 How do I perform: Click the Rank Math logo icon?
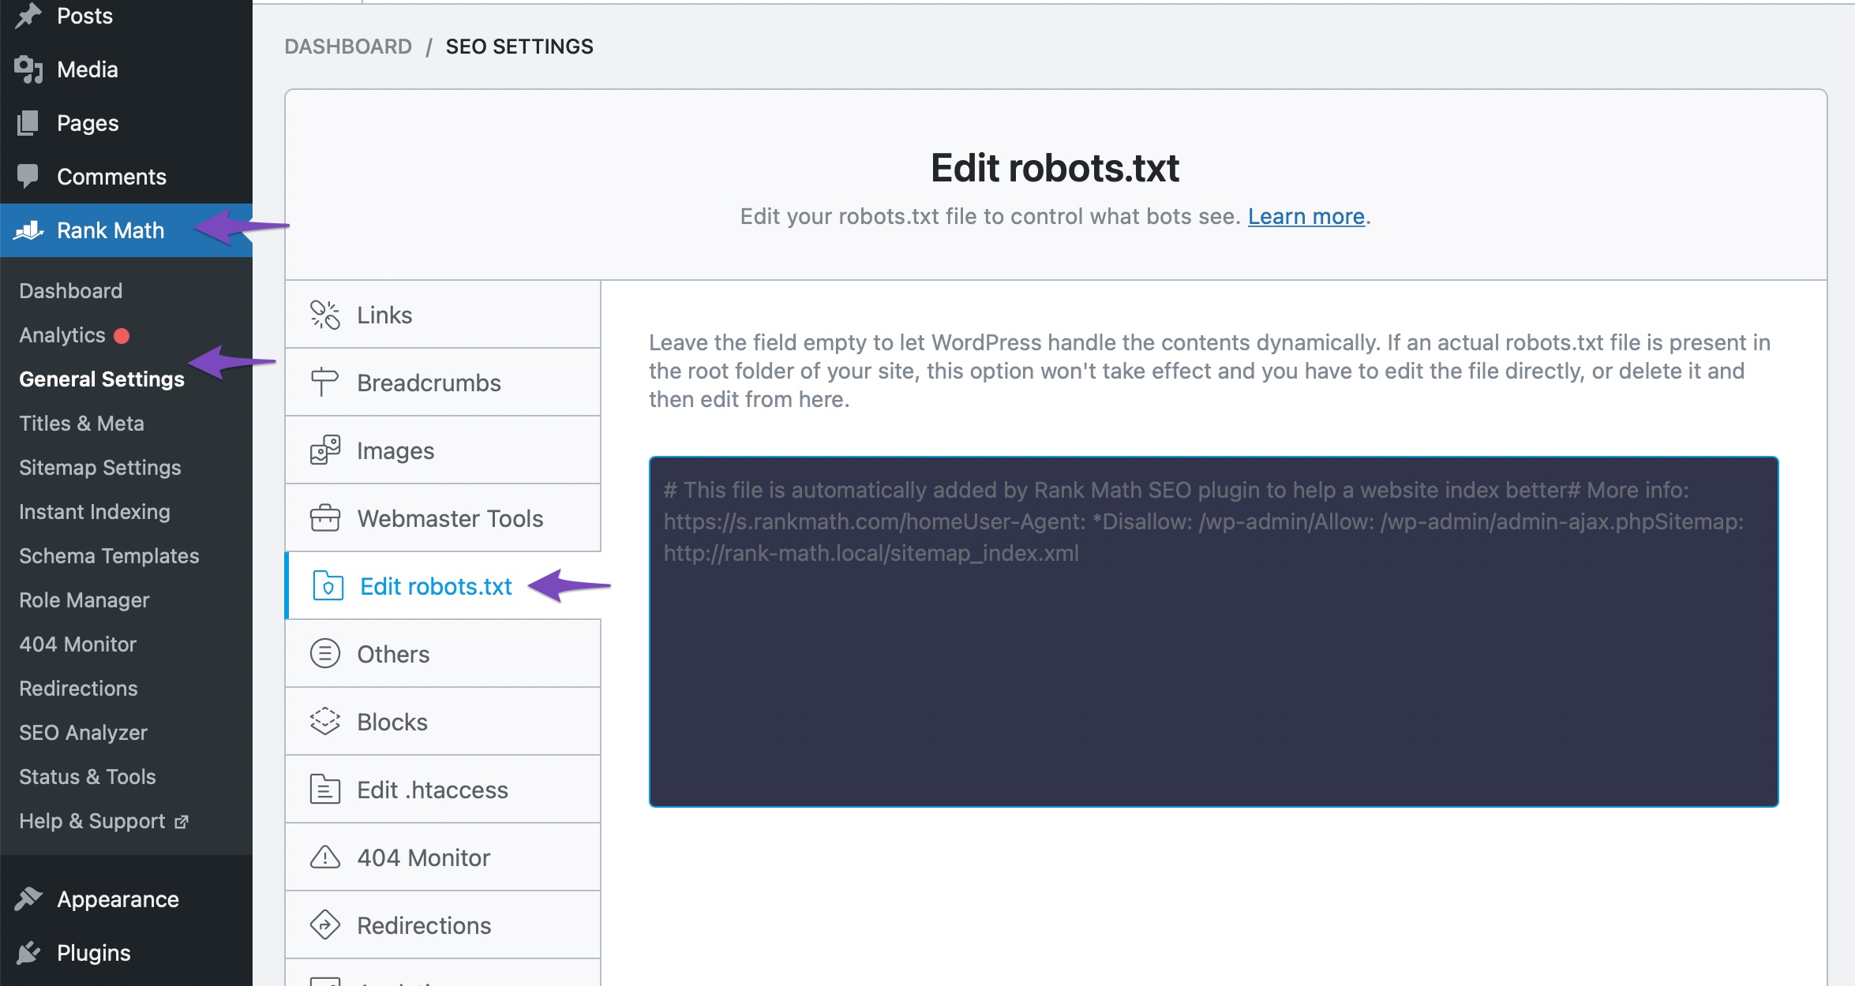click(28, 230)
